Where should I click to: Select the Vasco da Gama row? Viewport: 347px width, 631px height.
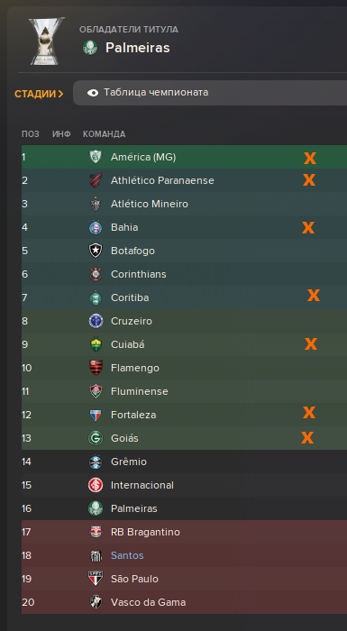[185, 602]
